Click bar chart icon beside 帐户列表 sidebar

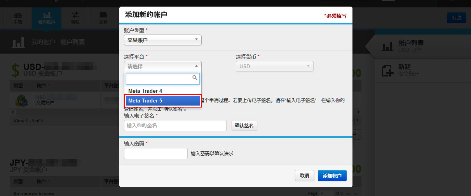coord(387,47)
